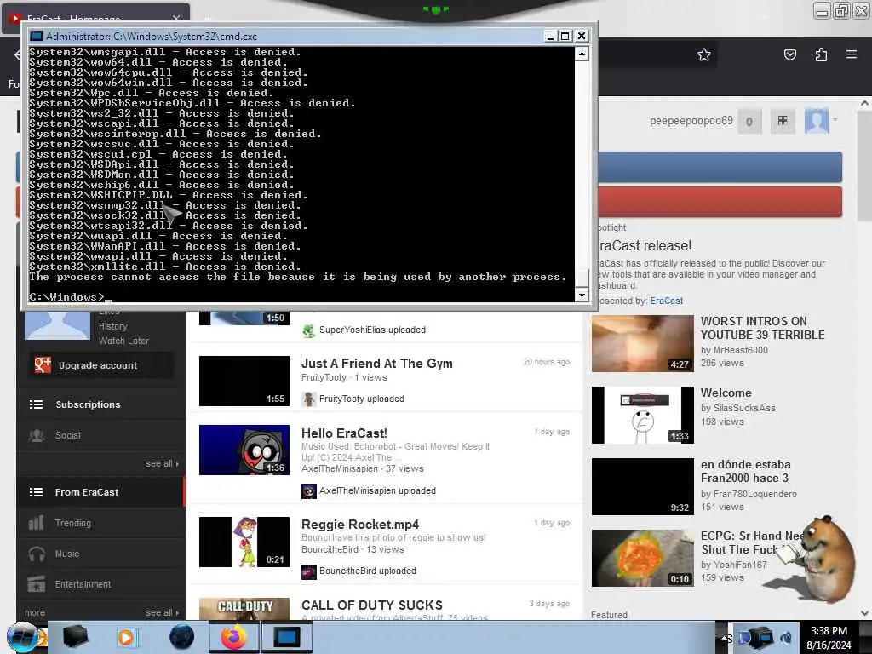Click the EraCast - Homepage browser tab
872x654 pixels.
point(95,19)
